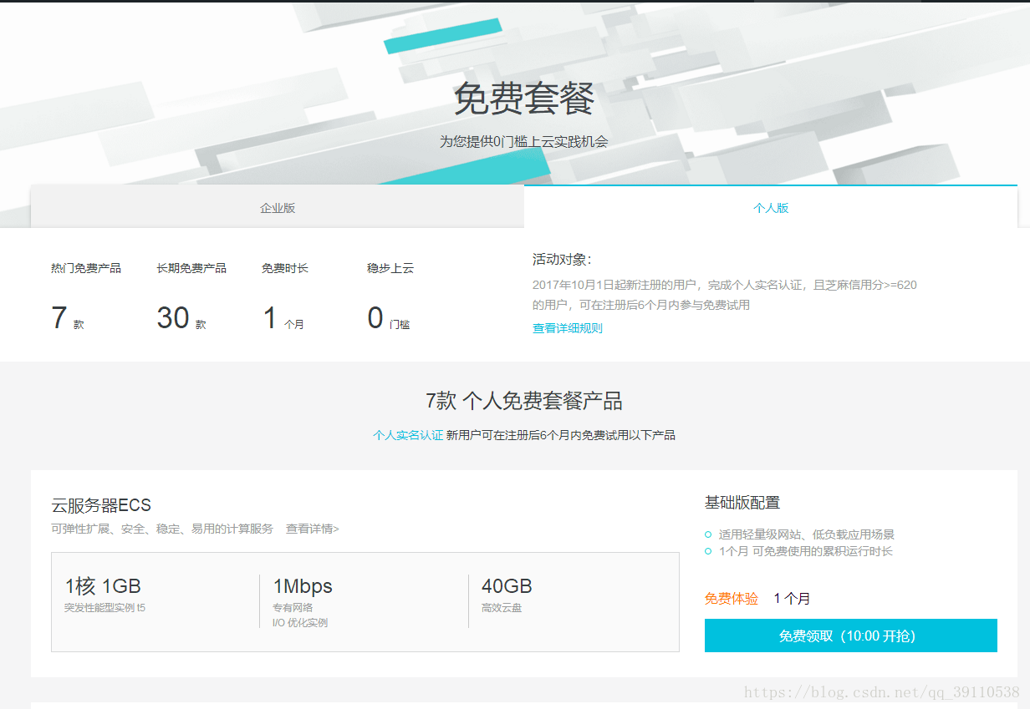The height and width of the screenshot is (709, 1030).
Task: Select the 个人版 tab
Action: pos(771,208)
